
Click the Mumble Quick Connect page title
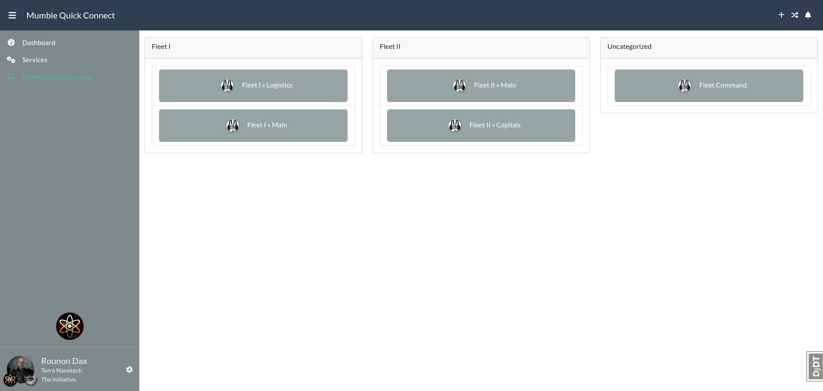pyautogui.click(x=71, y=15)
